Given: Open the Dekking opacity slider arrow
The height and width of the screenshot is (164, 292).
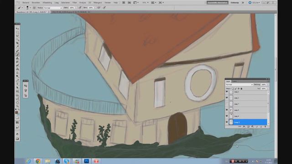Looking at the screenshot, I should pos(268,85).
